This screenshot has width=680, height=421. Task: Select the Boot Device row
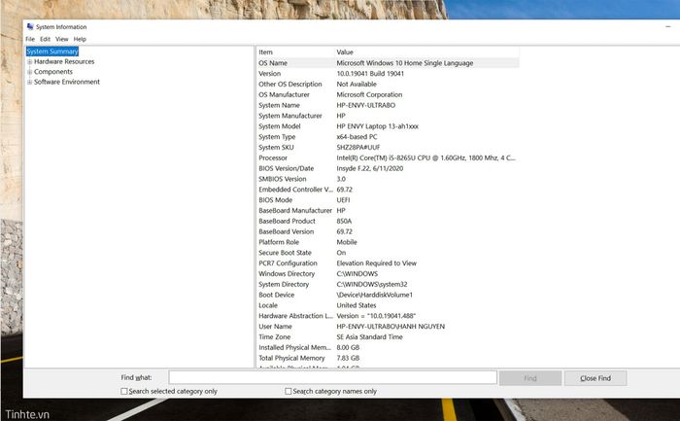388,295
